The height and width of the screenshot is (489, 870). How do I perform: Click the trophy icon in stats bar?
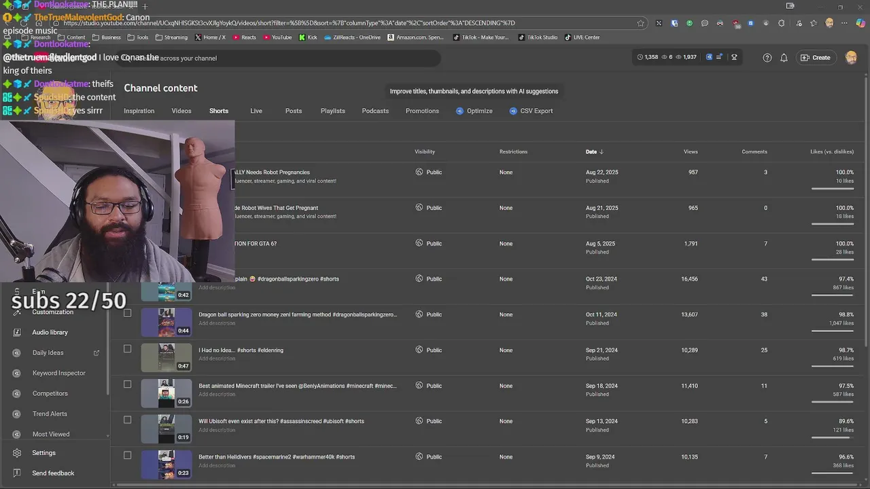tap(734, 57)
